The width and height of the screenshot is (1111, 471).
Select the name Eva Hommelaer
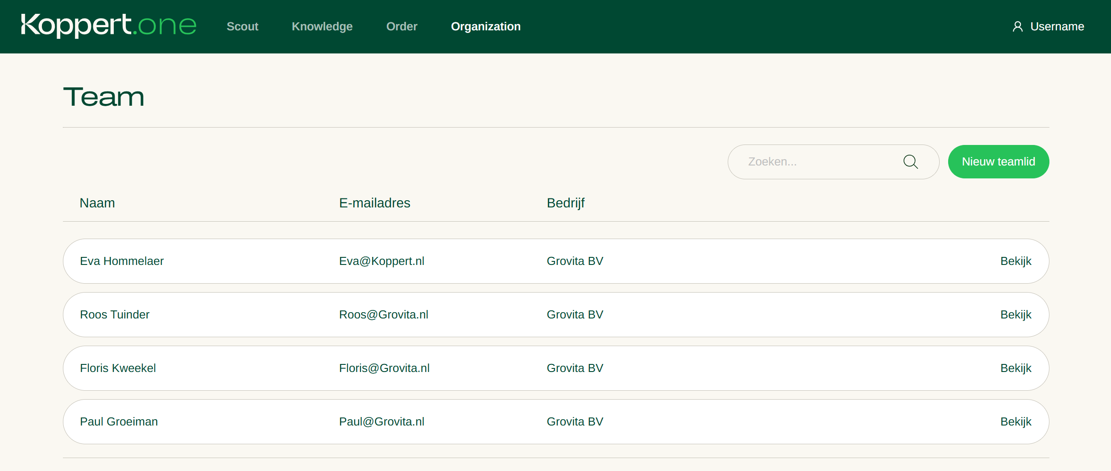click(122, 261)
